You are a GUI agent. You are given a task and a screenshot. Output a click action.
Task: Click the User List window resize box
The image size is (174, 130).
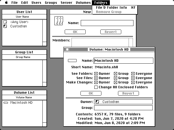pos(45,44)
